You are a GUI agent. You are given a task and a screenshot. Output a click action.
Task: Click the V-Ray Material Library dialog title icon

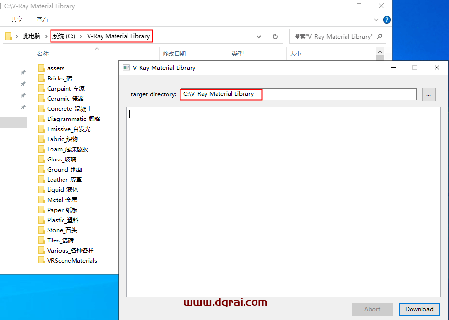[x=126, y=67]
